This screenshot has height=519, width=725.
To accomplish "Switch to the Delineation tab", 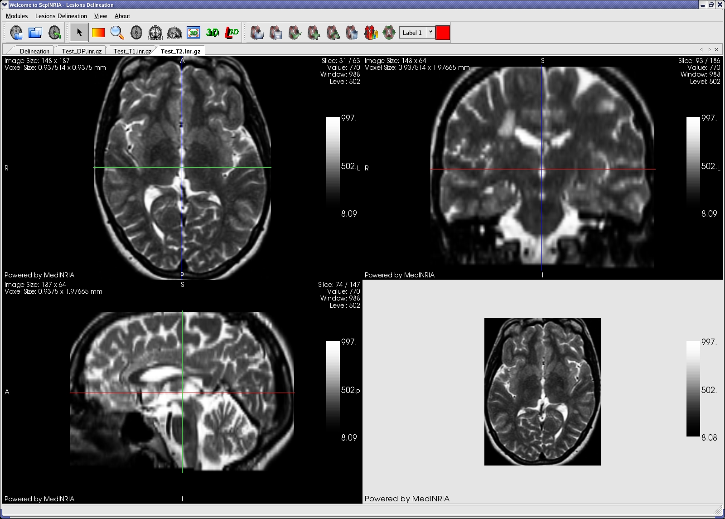I will [34, 51].
